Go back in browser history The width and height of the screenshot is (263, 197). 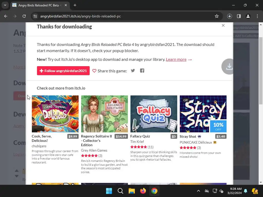pyautogui.click(x=6, y=16)
